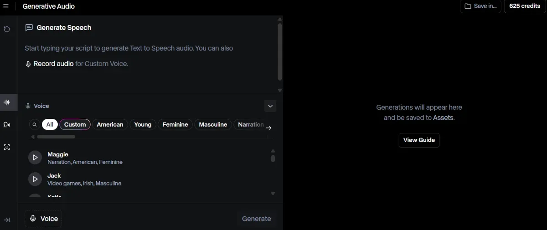The width and height of the screenshot is (547, 230).
Task: Click the voice search magnifier icon
Action: pyautogui.click(x=34, y=124)
